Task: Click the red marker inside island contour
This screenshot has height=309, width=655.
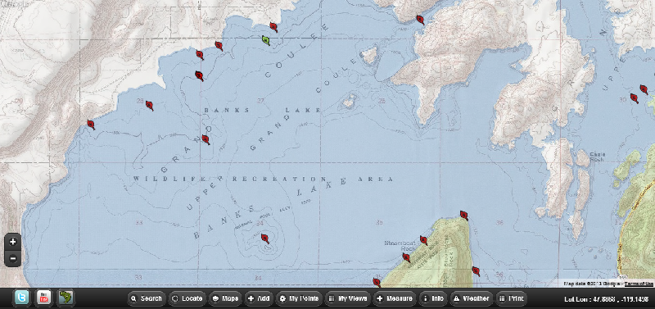Action: [x=264, y=239]
